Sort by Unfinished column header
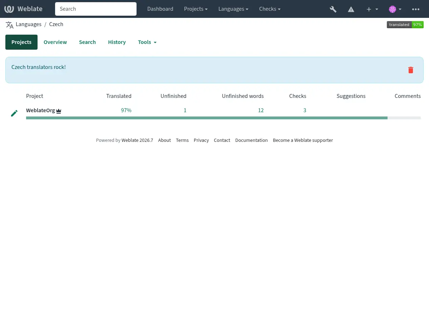The width and height of the screenshot is (429, 328). point(173,96)
